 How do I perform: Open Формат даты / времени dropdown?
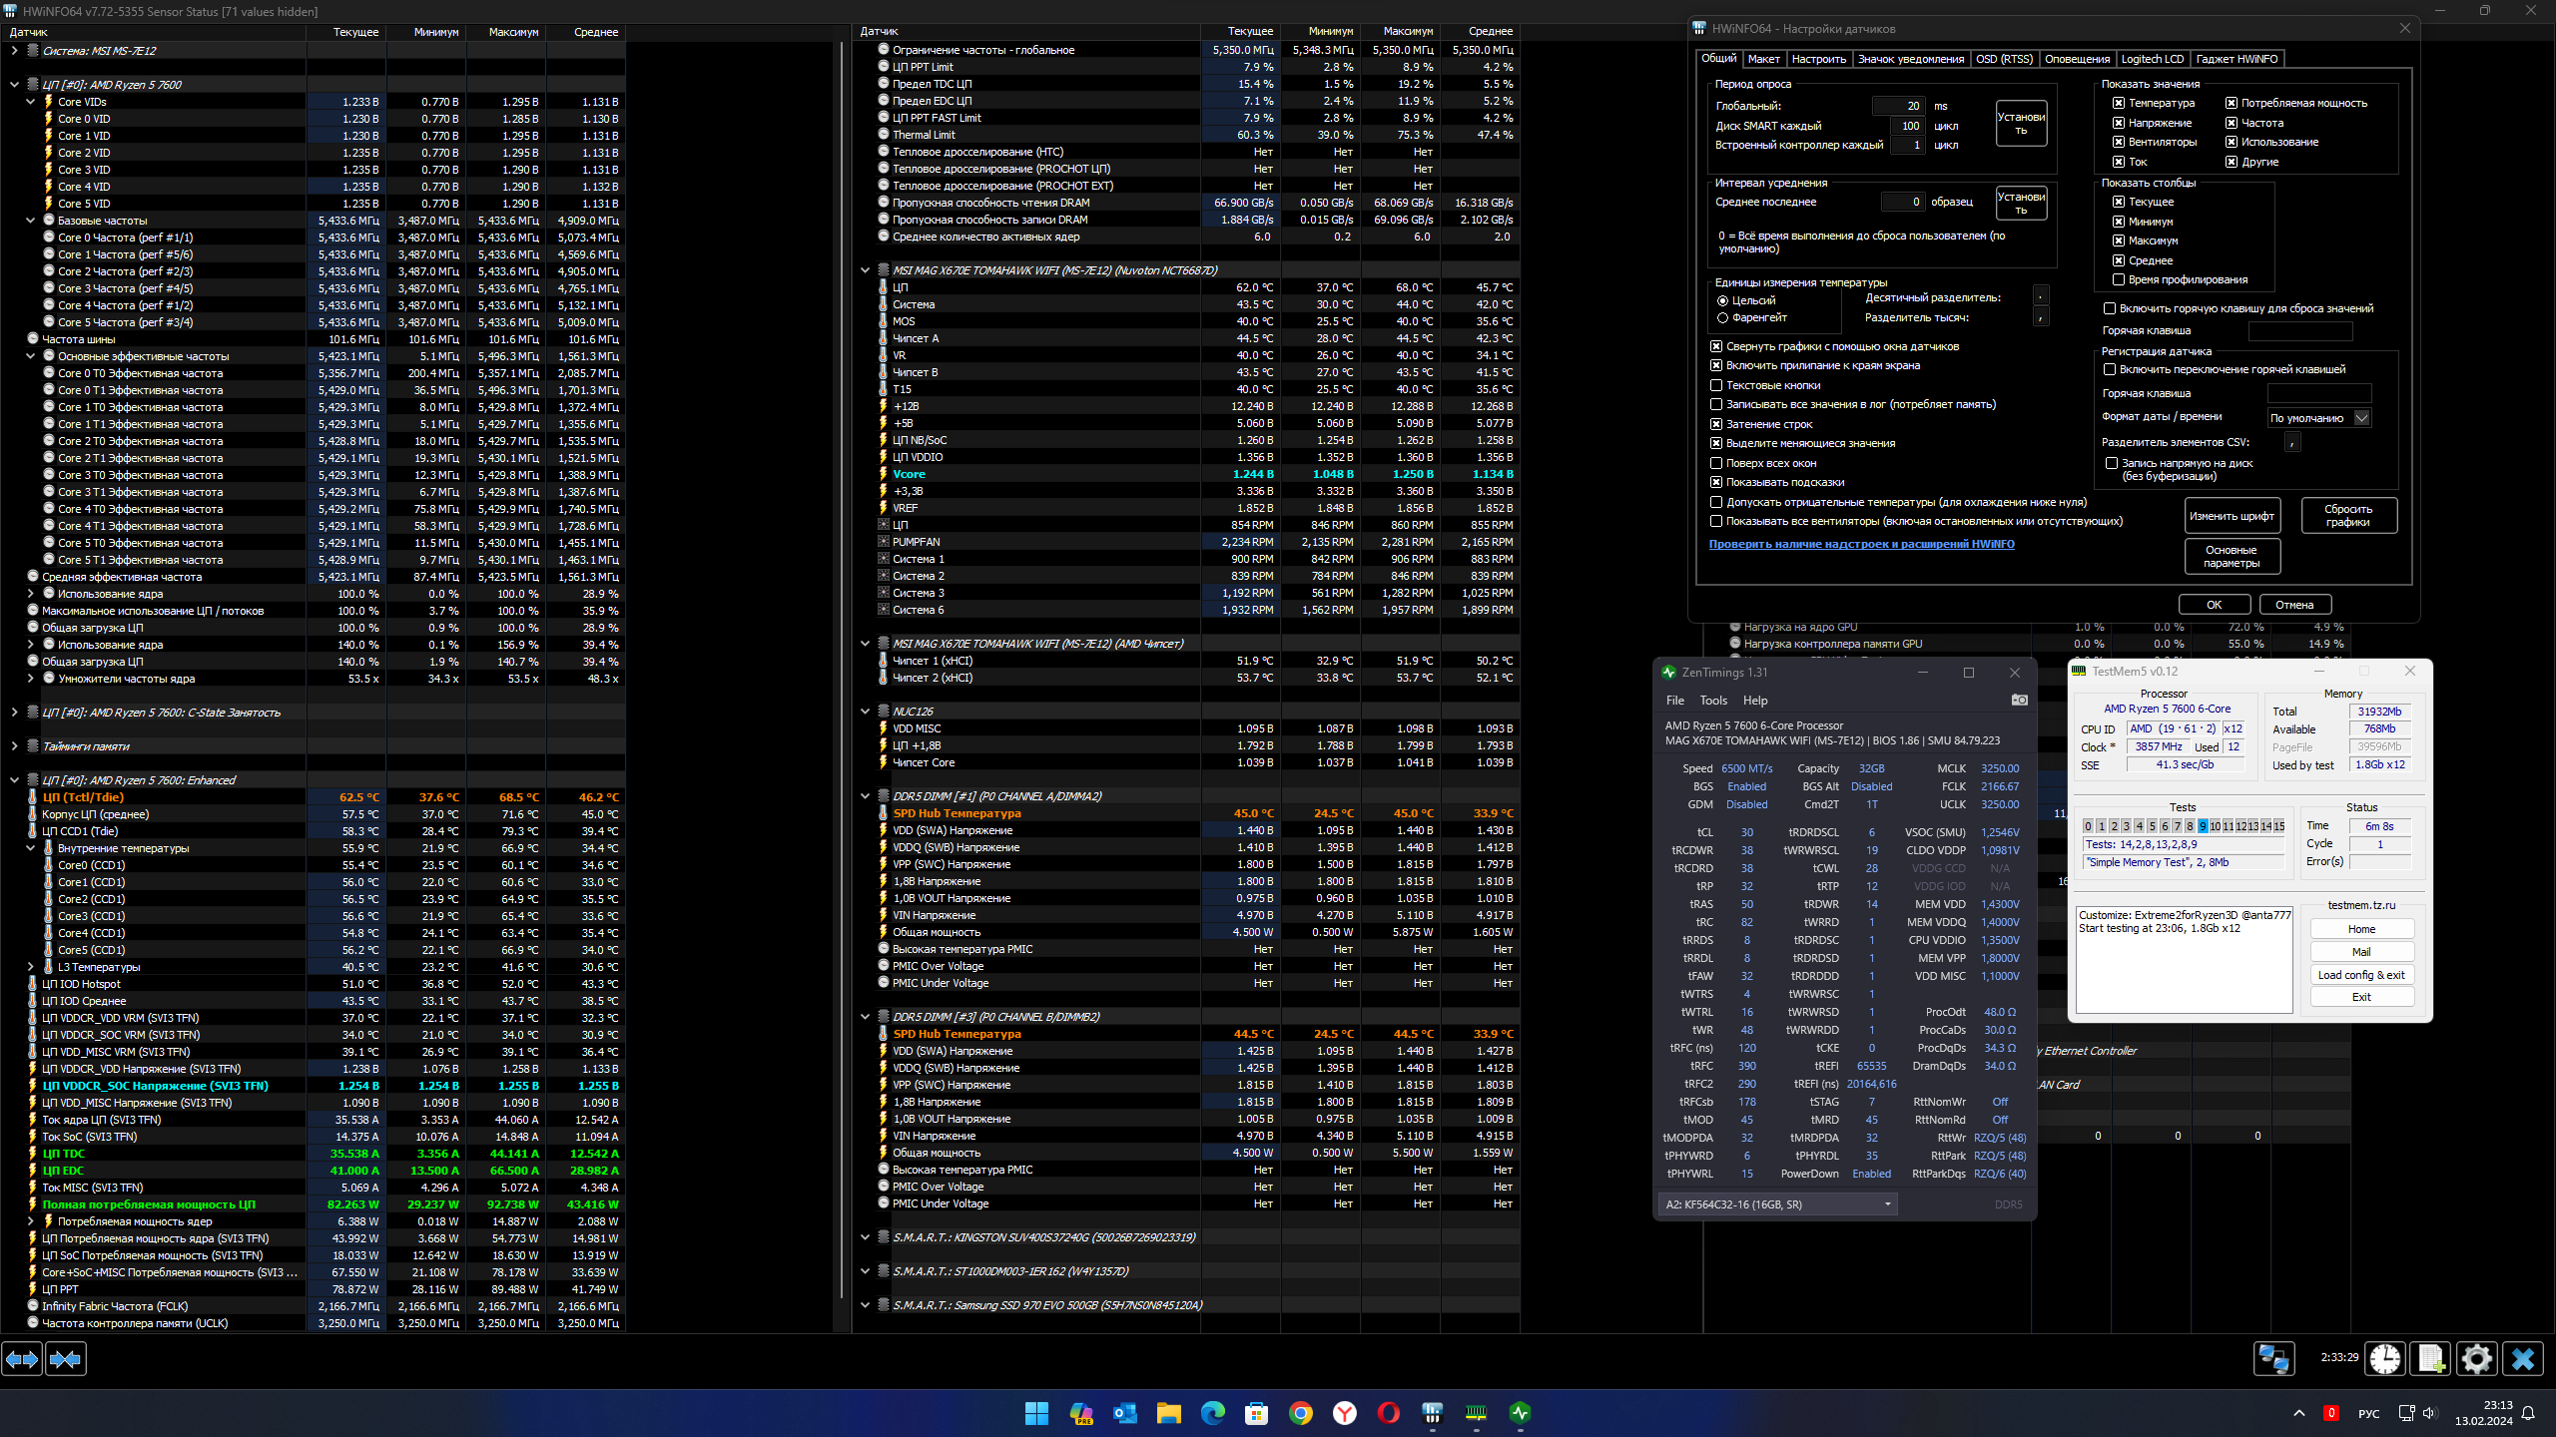coord(2361,418)
